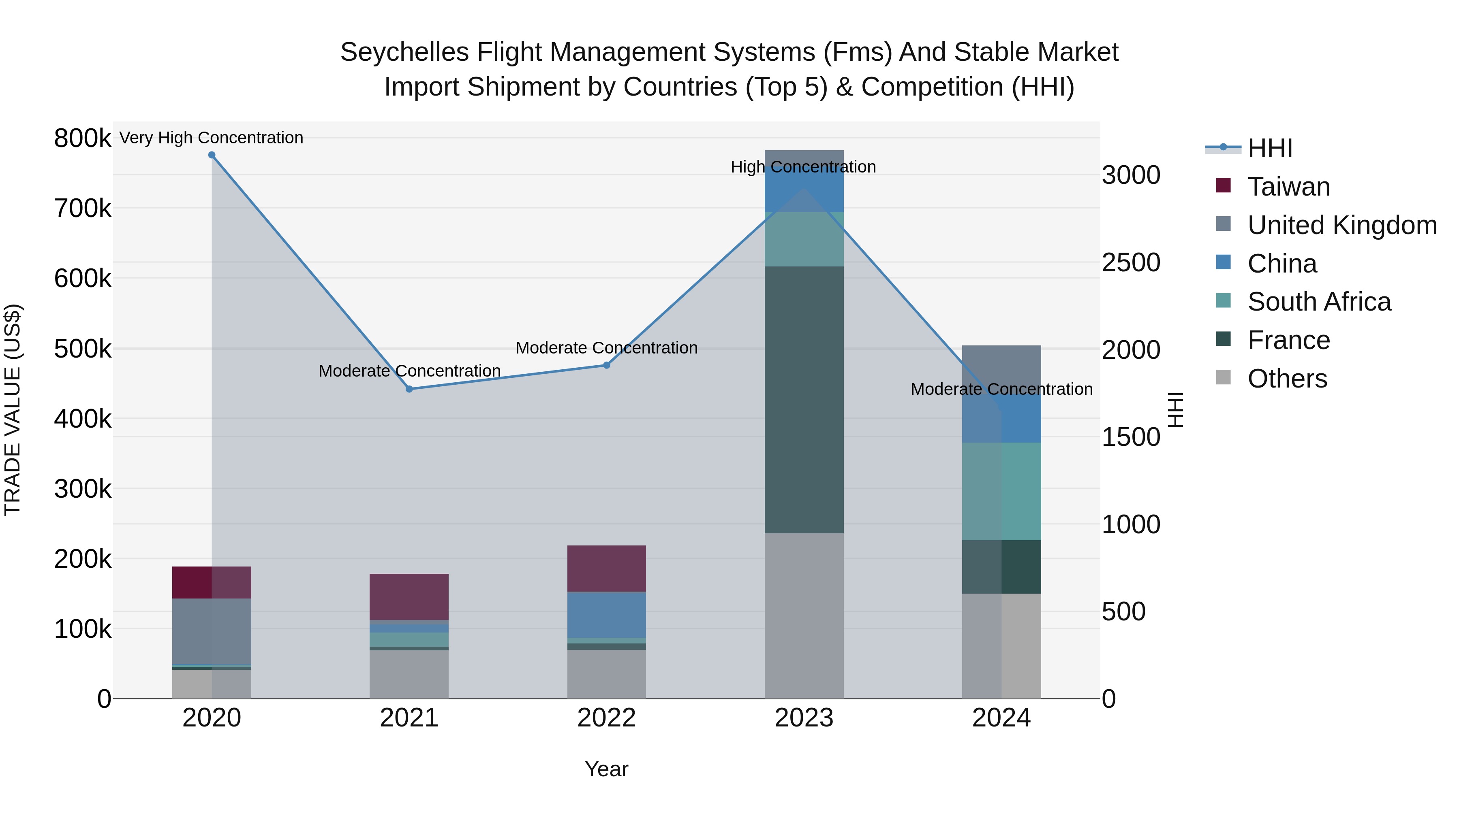
Task: Click the 2023 Others bar segment
Action: click(x=804, y=616)
